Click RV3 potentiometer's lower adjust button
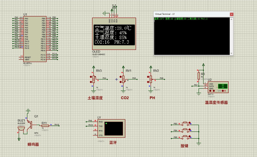257x157 pixels. (91, 82)
